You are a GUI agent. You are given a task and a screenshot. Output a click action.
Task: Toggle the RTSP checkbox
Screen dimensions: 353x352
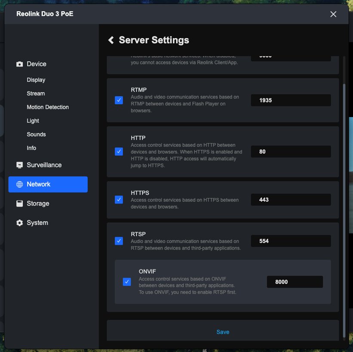119,241
